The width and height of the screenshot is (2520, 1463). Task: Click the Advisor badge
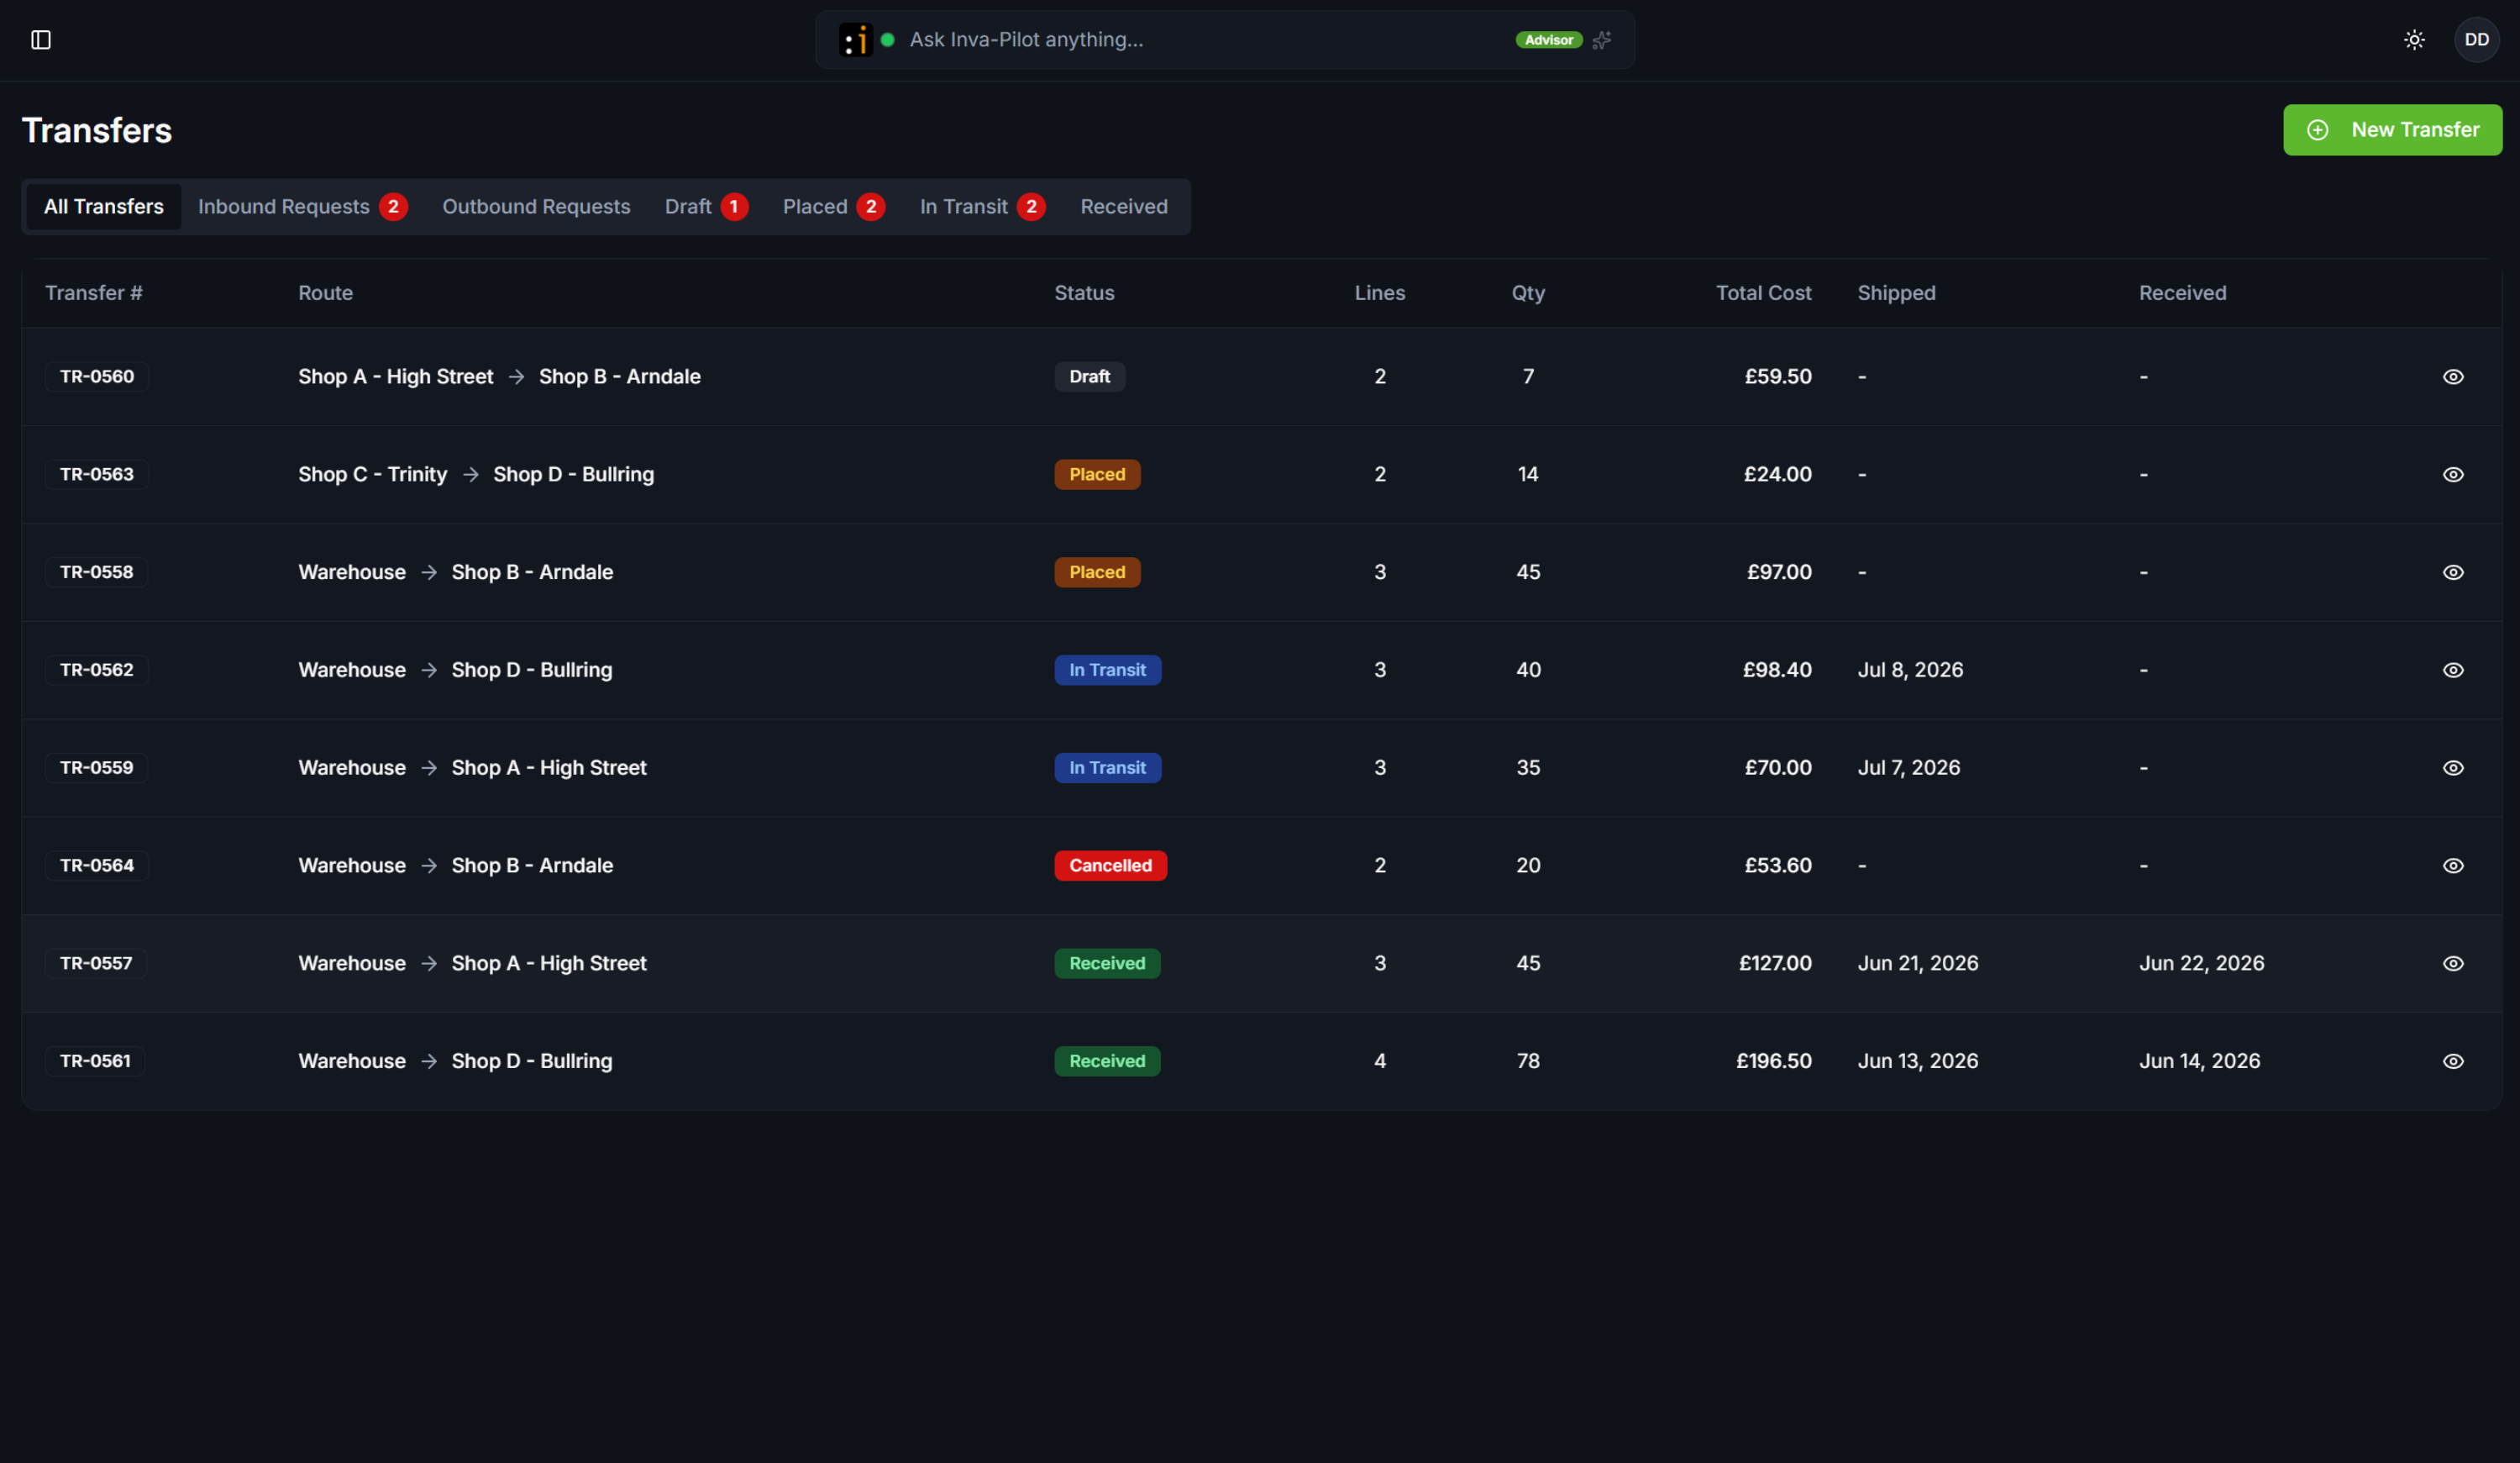click(1549, 40)
